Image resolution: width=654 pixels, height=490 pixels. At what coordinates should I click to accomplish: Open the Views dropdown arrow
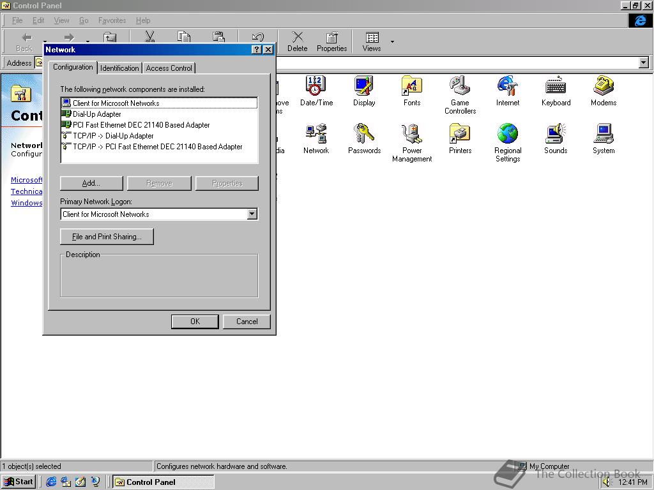pyautogui.click(x=392, y=41)
